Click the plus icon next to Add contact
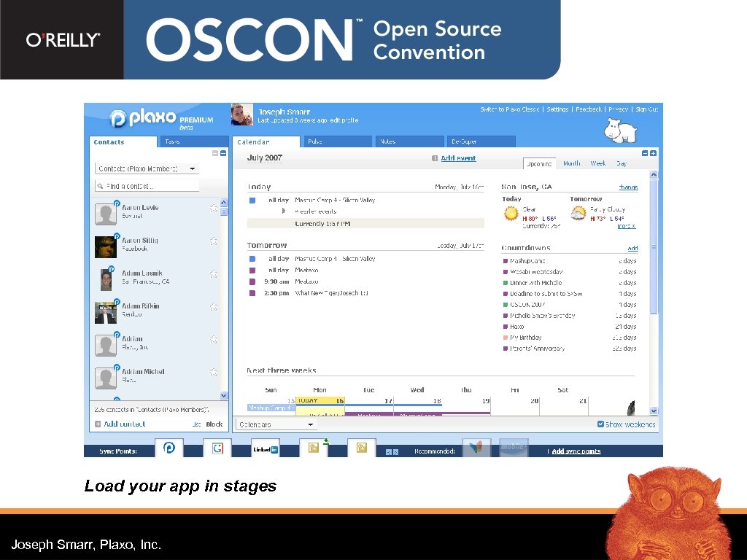Screen dimensions: 747x560 (x=98, y=424)
